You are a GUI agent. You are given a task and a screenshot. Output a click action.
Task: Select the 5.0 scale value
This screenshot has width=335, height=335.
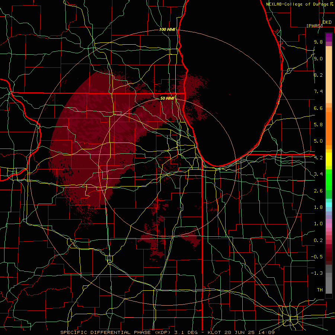(x=318, y=141)
